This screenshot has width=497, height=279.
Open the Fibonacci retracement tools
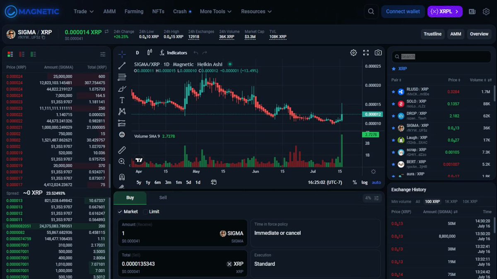tap(122, 77)
